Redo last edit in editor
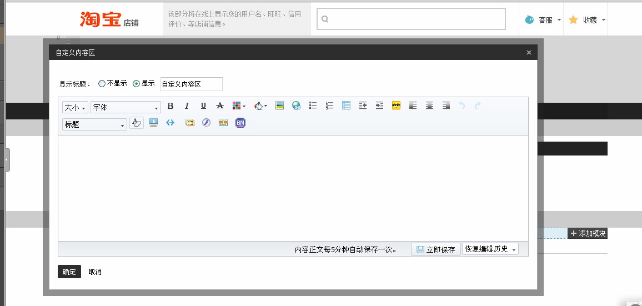The image size is (642, 306). pos(478,106)
